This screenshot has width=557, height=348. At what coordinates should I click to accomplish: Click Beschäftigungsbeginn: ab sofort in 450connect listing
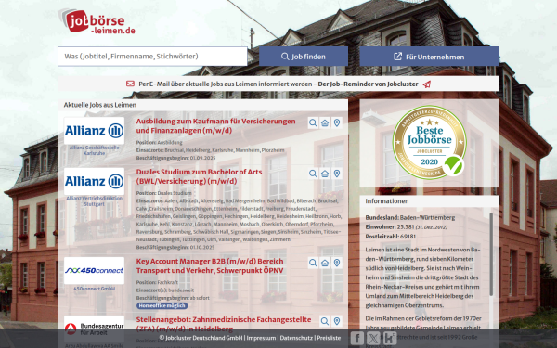tap(173, 298)
